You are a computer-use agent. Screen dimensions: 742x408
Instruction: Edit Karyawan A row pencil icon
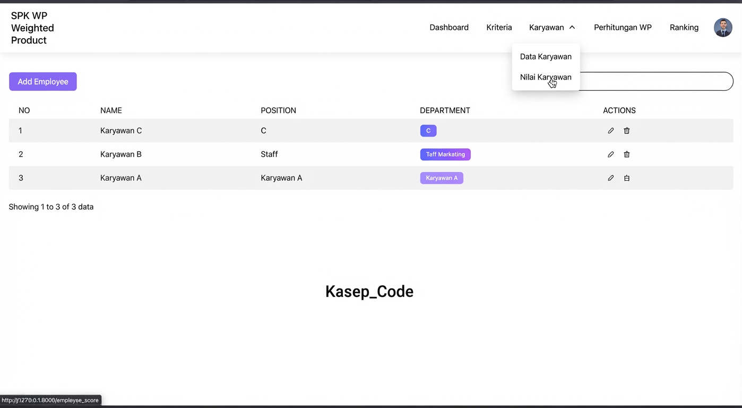coord(610,178)
